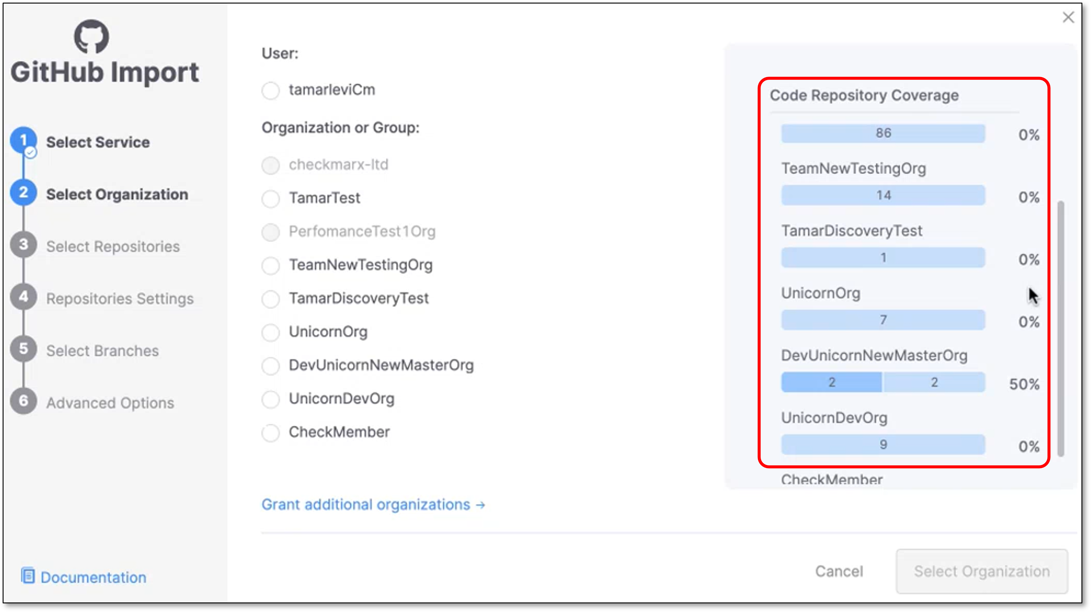Viewport: 1091px width, 612px height.
Task: Select the TamarTest organization radio button
Action: [x=270, y=199]
